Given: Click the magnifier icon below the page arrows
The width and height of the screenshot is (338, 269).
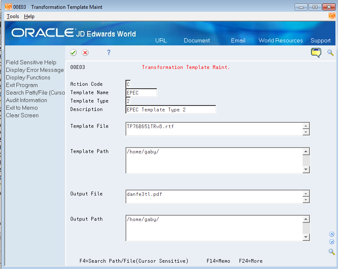Looking at the screenshot, I should [332, 252].
